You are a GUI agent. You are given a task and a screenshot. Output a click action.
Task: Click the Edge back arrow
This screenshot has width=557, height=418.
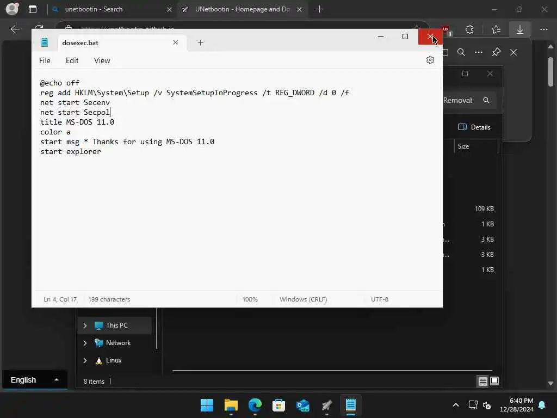[x=15, y=29]
